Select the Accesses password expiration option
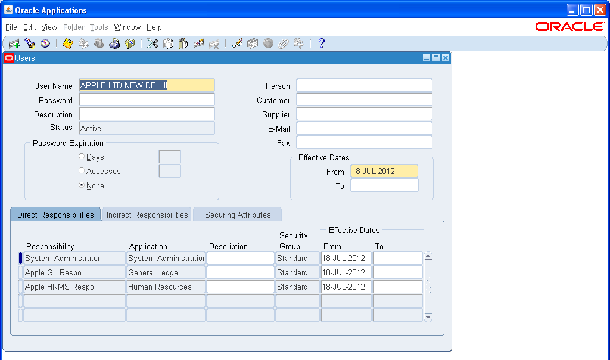The width and height of the screenshot is (610, 360). [x=81, y=170]
